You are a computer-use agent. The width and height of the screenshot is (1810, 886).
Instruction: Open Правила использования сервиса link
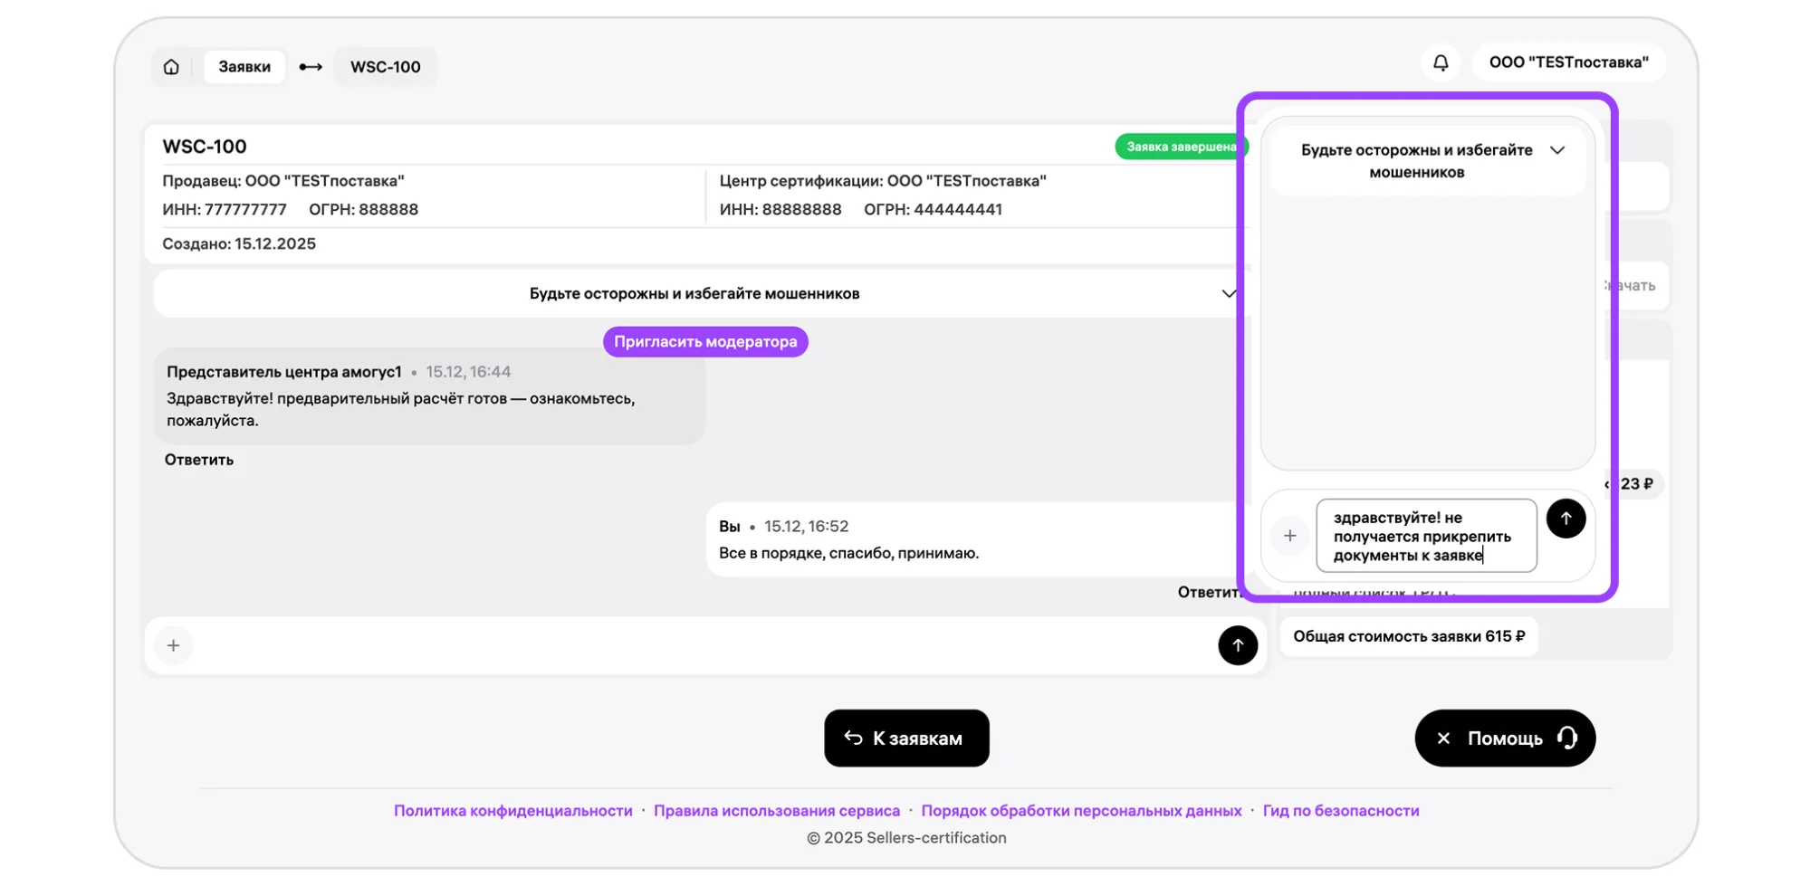click(x=776, y=811)
